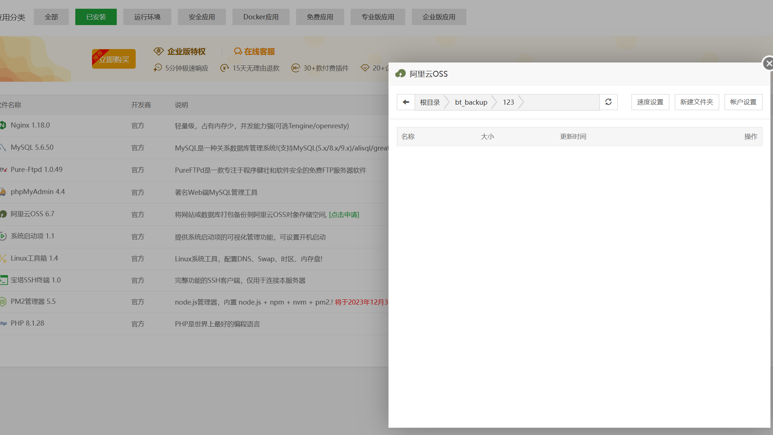Image resolution: width=773 pixels, height=435 pixels.
Task: Click the 开发商 column header
Action: click(141, 105)
